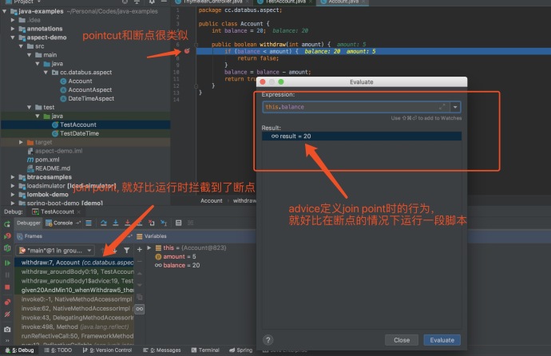Image resolution: width=551 pixels, height=356 pixels.
Task: Open View Breakpoints double red circle icon
Action: (7, 303)
